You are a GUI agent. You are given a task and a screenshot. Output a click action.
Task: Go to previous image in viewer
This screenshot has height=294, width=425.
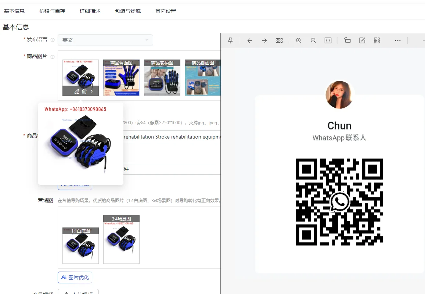coord(250,40)
